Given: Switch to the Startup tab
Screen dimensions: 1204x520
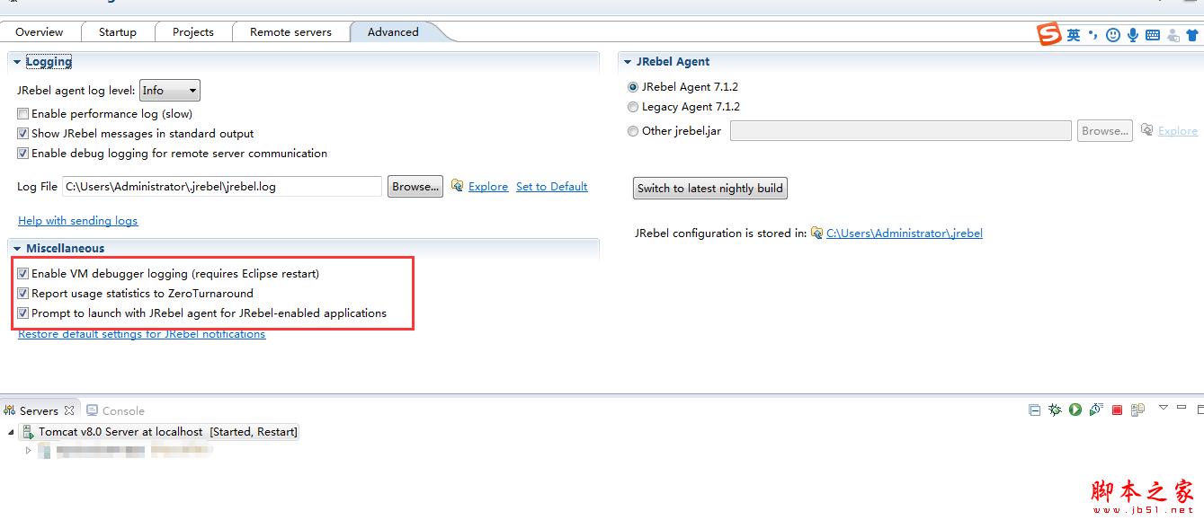Looking at the screenshot, I should (118, 31).
